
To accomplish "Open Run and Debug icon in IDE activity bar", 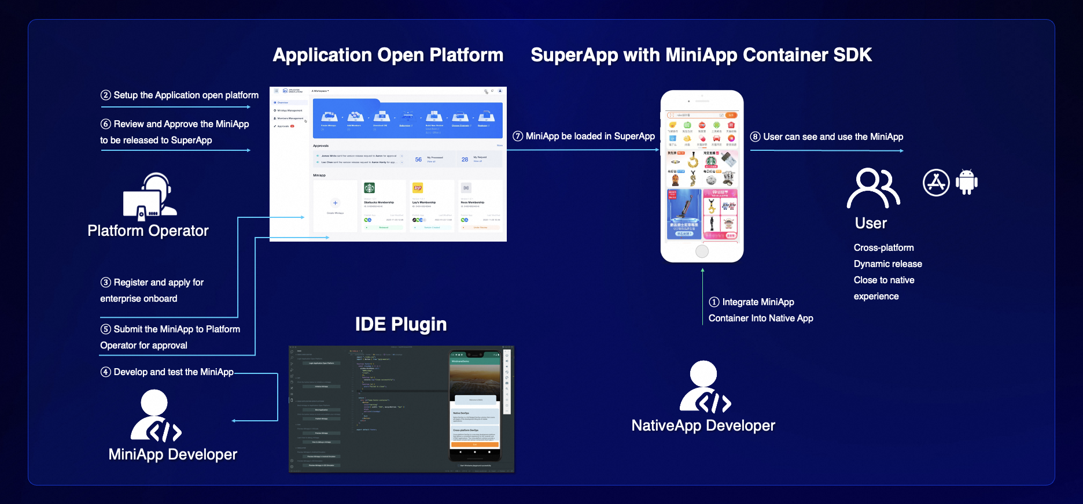I will click(292, 370).
